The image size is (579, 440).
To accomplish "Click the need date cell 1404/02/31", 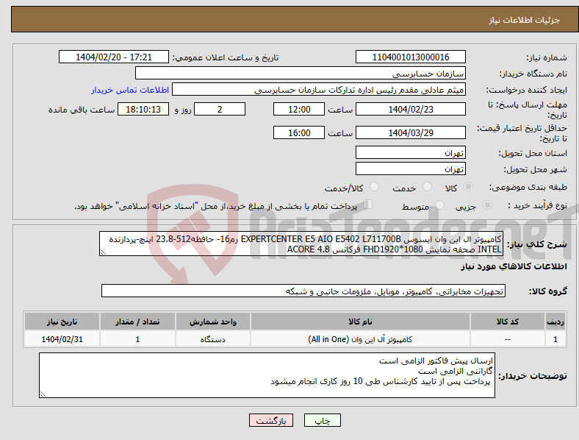I will [62, 339].
